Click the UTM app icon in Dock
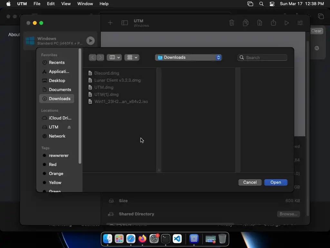 (x=194, y=239)
